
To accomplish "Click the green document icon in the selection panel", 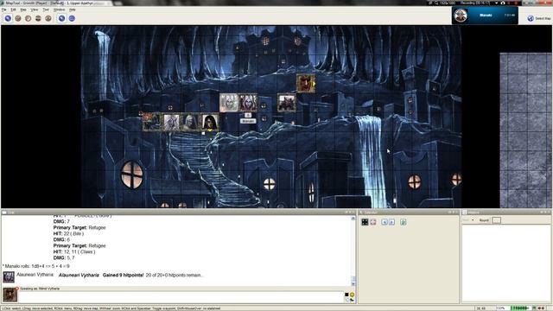I will [x=404, y=222].
